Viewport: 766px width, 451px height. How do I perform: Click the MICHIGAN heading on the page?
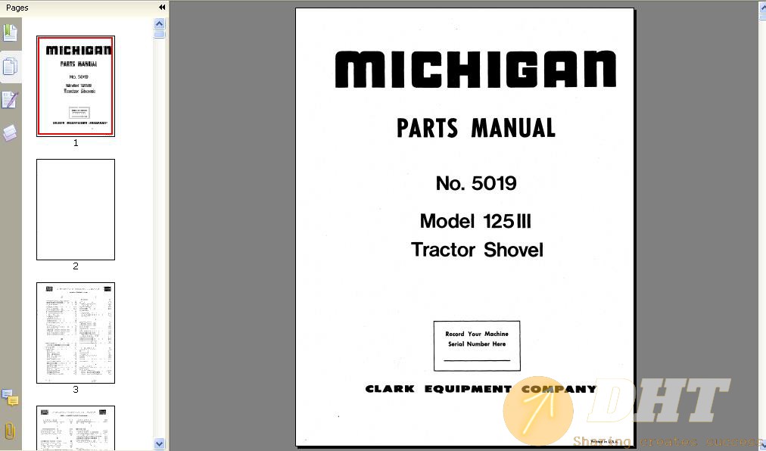pos(475,70)
